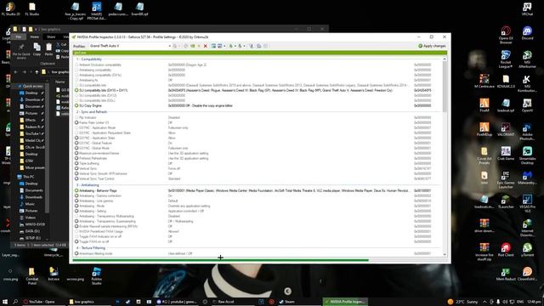Viewport: 544px width, 306px height.
Task: Click the export profiles green arrow icon
Action: (230, 46)
